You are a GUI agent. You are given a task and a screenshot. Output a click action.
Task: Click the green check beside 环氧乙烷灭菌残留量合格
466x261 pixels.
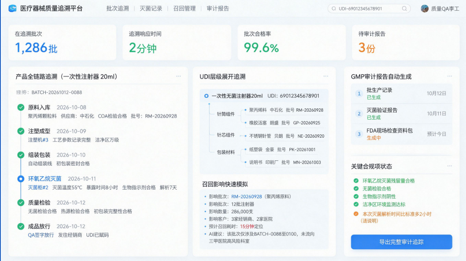click(356, 181)
